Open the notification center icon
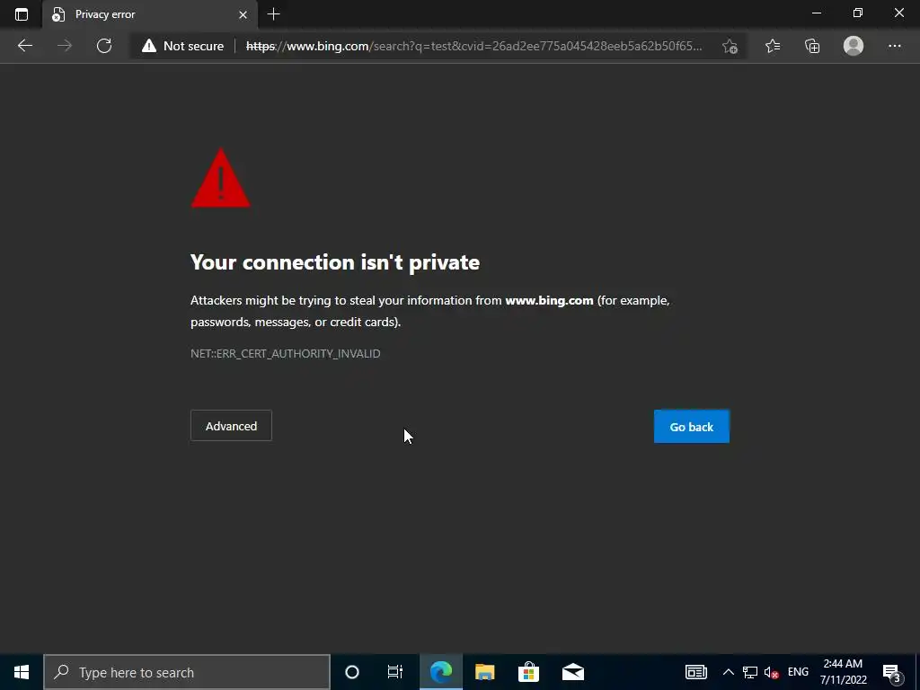Screen dimensions: 920x690 click(x=892, y=672)
